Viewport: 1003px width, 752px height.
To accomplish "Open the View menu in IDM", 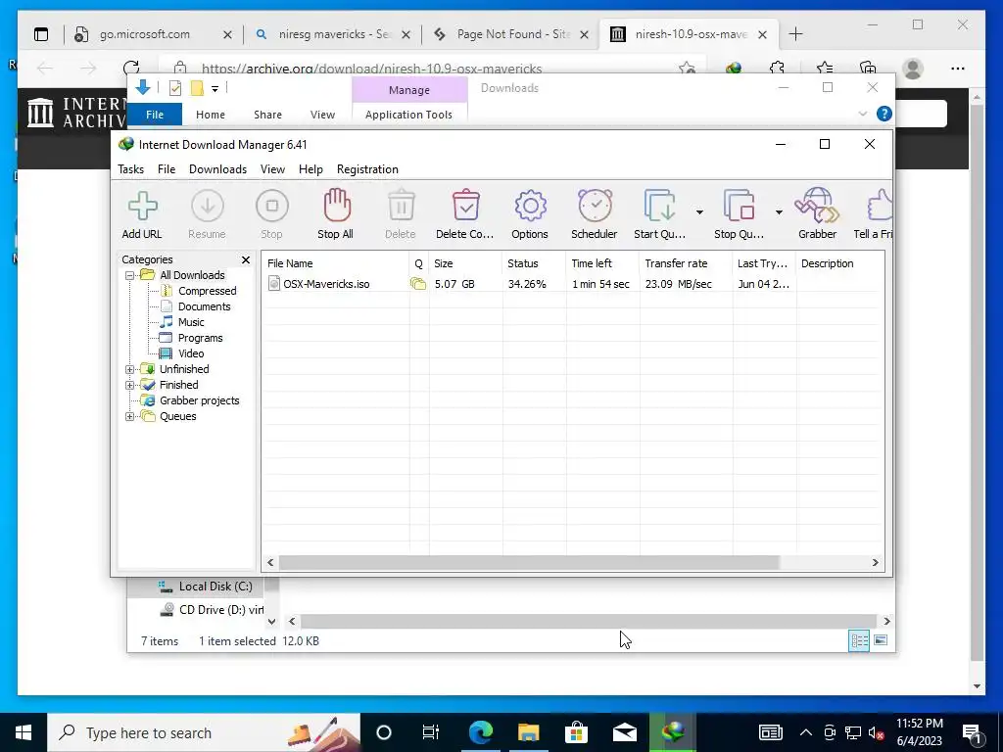I will (272, 168).
